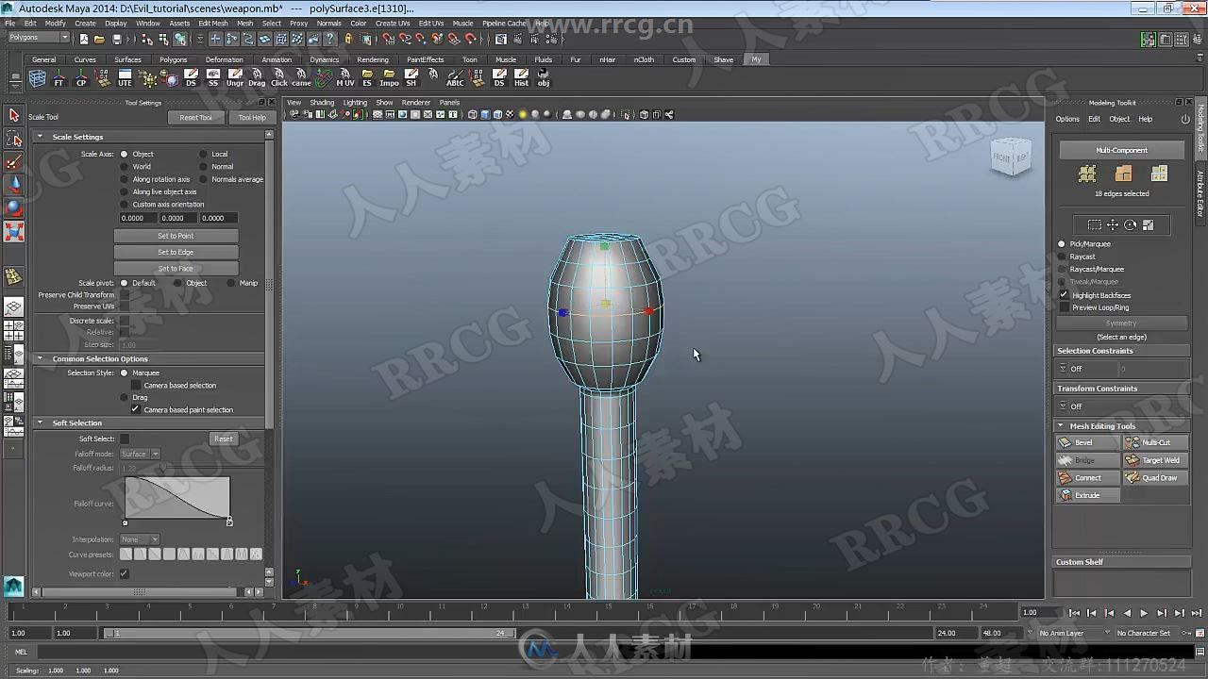The image size is (1208, 679).
Task: Click the Set to Edge button
Action: (176, 252)
